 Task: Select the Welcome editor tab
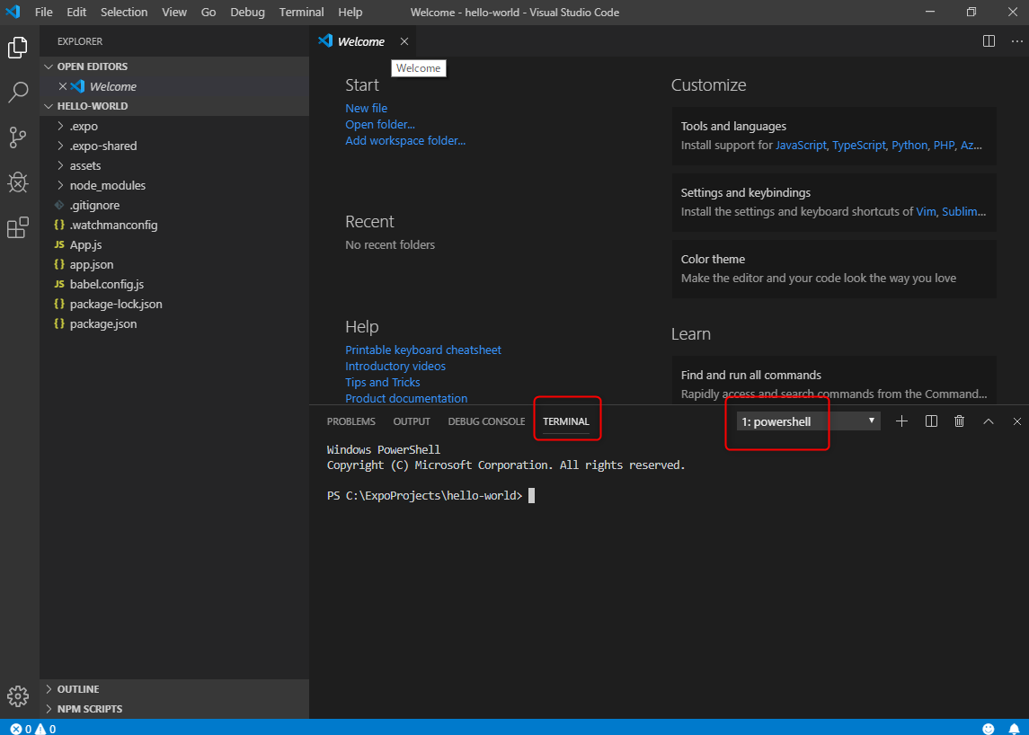coord(361,41)
